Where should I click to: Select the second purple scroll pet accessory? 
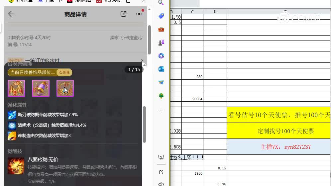[x=41, y=88]
